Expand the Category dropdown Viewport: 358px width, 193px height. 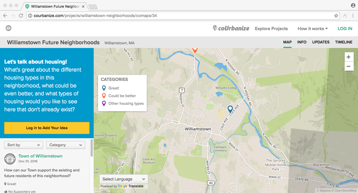click(x=66, y=145)
